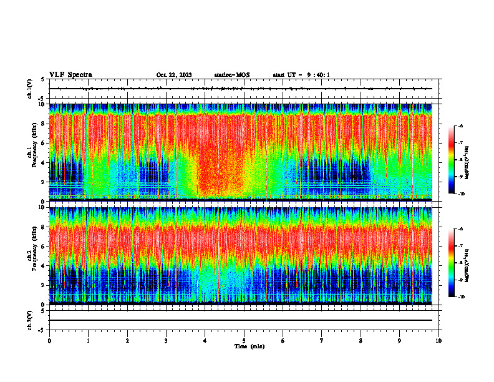
Task: Click time axis tick label "6"
Action: point(283,341)
